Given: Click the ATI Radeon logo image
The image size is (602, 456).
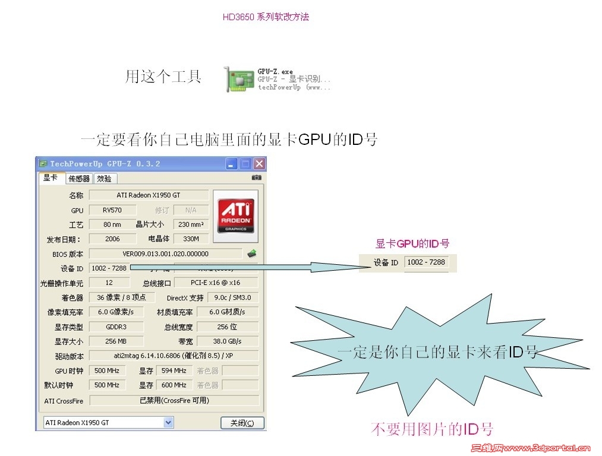Looking at the screenshot, I should 236,216.
